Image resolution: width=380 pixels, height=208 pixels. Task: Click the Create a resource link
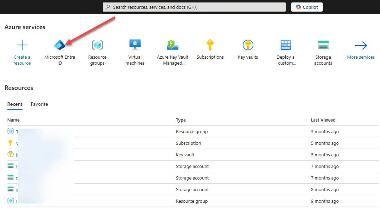[22, 60]
